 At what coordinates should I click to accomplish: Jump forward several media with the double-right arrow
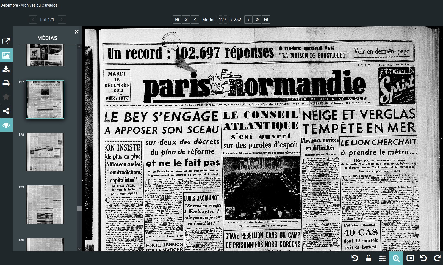[x=257, y=20]
